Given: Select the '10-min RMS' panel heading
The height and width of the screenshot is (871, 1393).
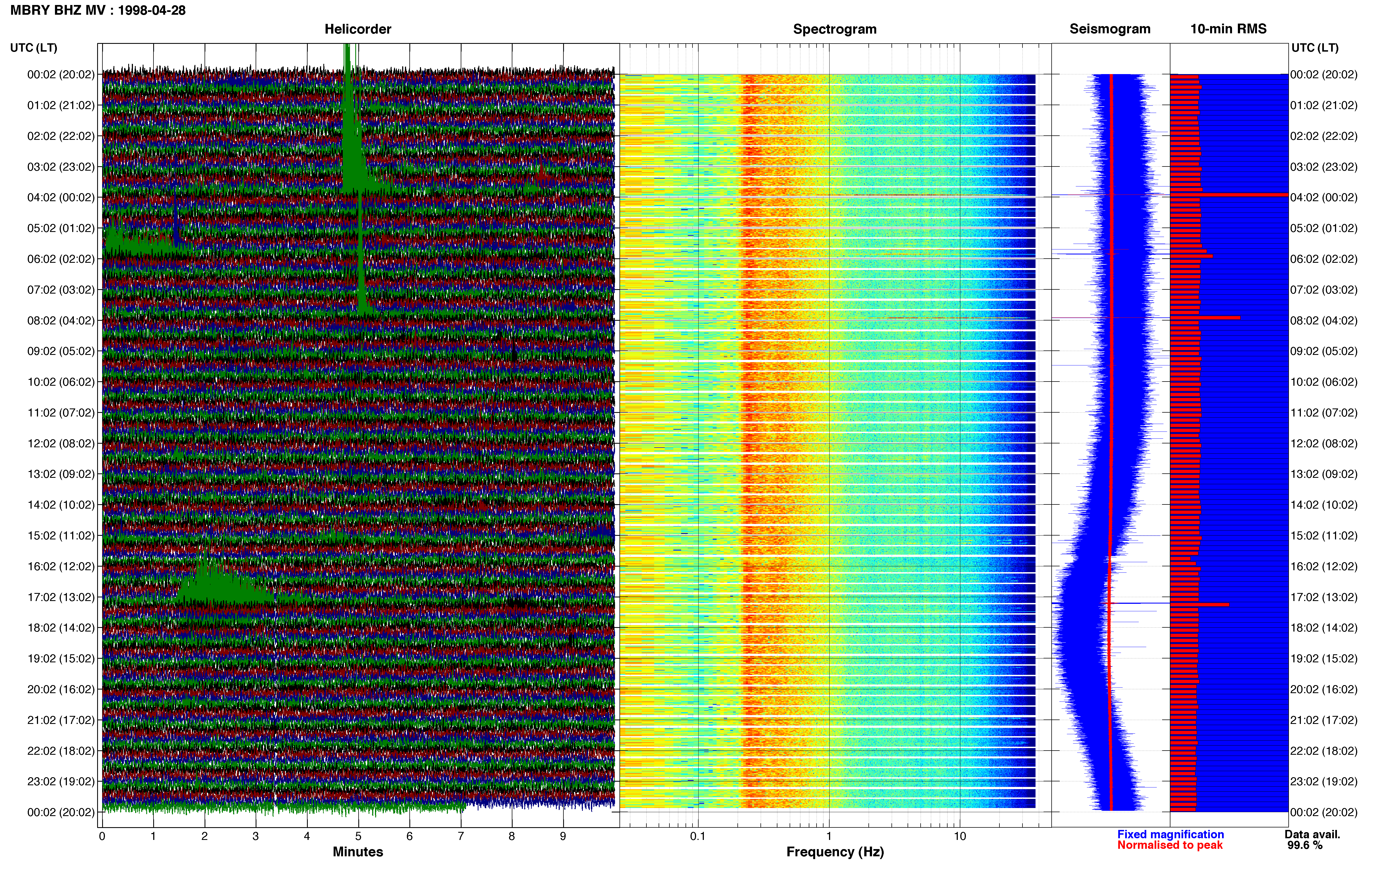Looking at the screenshot, I should tap(1228, 29).
